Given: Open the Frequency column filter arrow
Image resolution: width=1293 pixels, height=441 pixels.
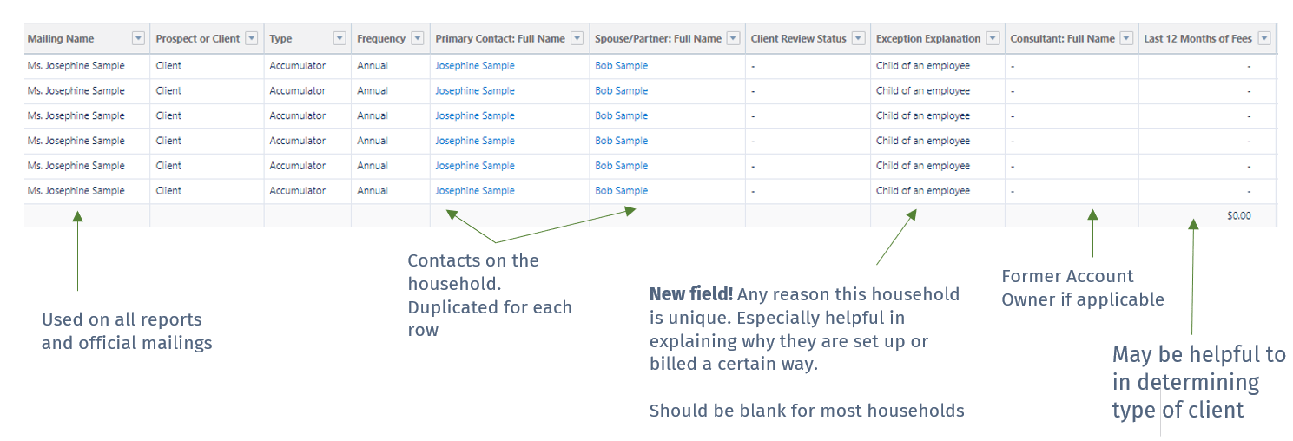Looking at the screenshot, I should pos(418,38).
